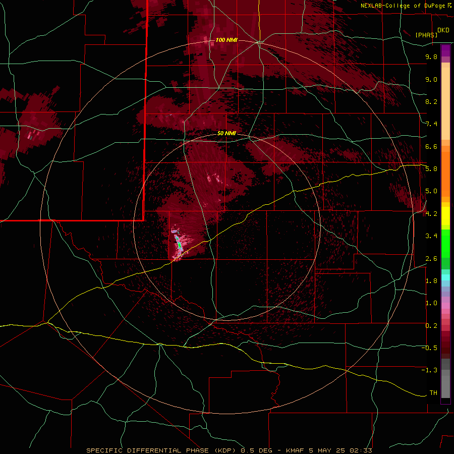Click the -0.5 scale value
454x454 pixels.
(429, 348)
